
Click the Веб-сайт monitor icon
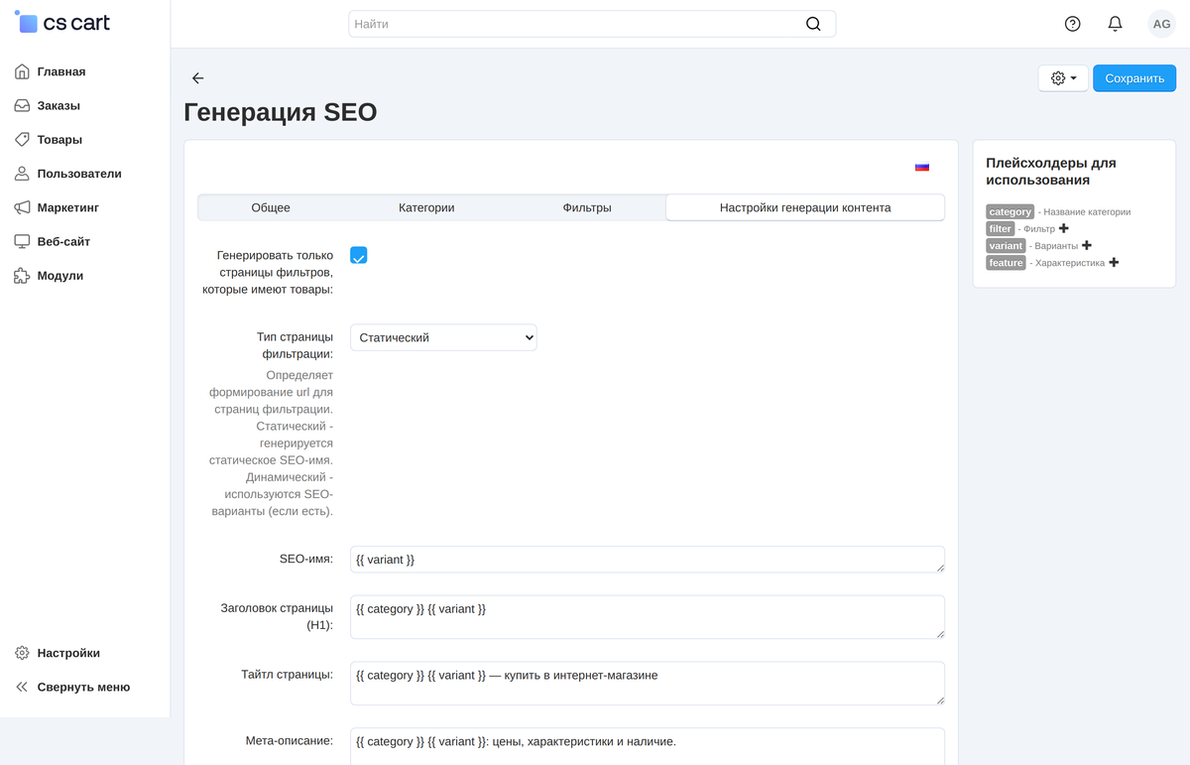22,241
